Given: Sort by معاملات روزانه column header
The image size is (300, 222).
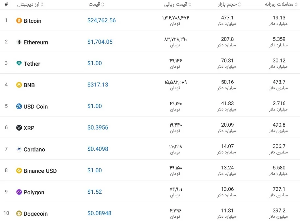Looking at the screenshot, I should (281, 4).
